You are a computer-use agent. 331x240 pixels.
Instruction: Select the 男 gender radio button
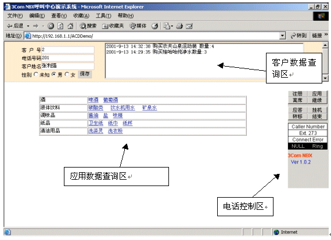coord(54,74)
